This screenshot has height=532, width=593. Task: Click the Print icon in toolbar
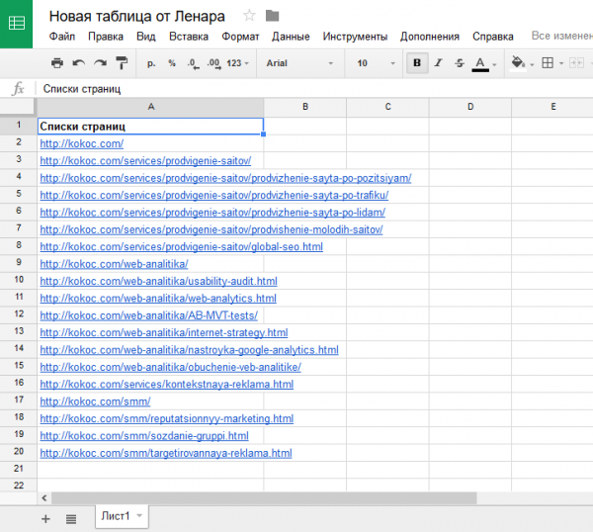[x=57, y=63]
